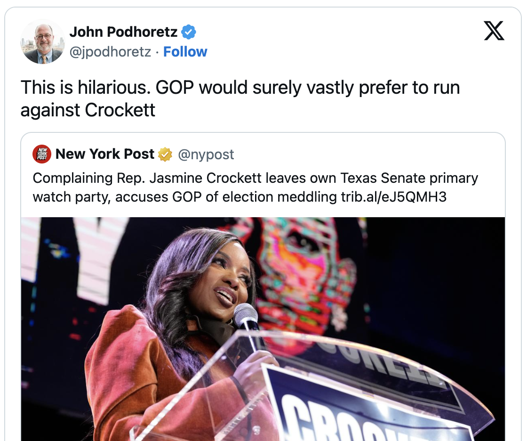The image size is (527, 441).
Task: Follow the @jpodhoretz account
Action: [x=185, y=51]
